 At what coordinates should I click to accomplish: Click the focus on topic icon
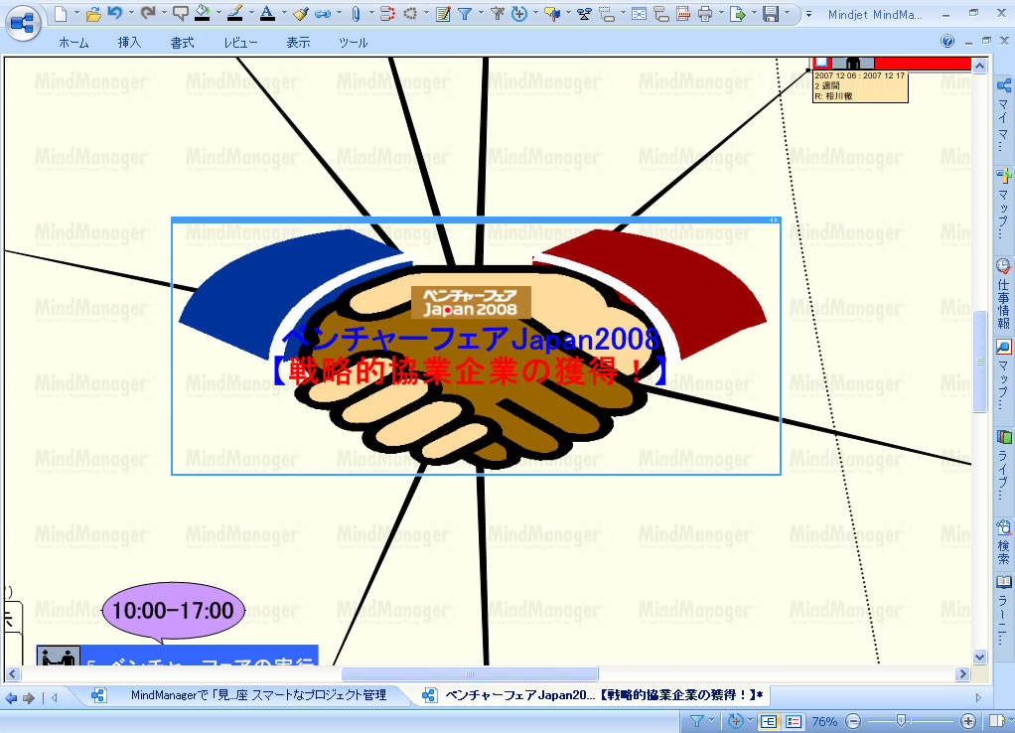(639, 13)
